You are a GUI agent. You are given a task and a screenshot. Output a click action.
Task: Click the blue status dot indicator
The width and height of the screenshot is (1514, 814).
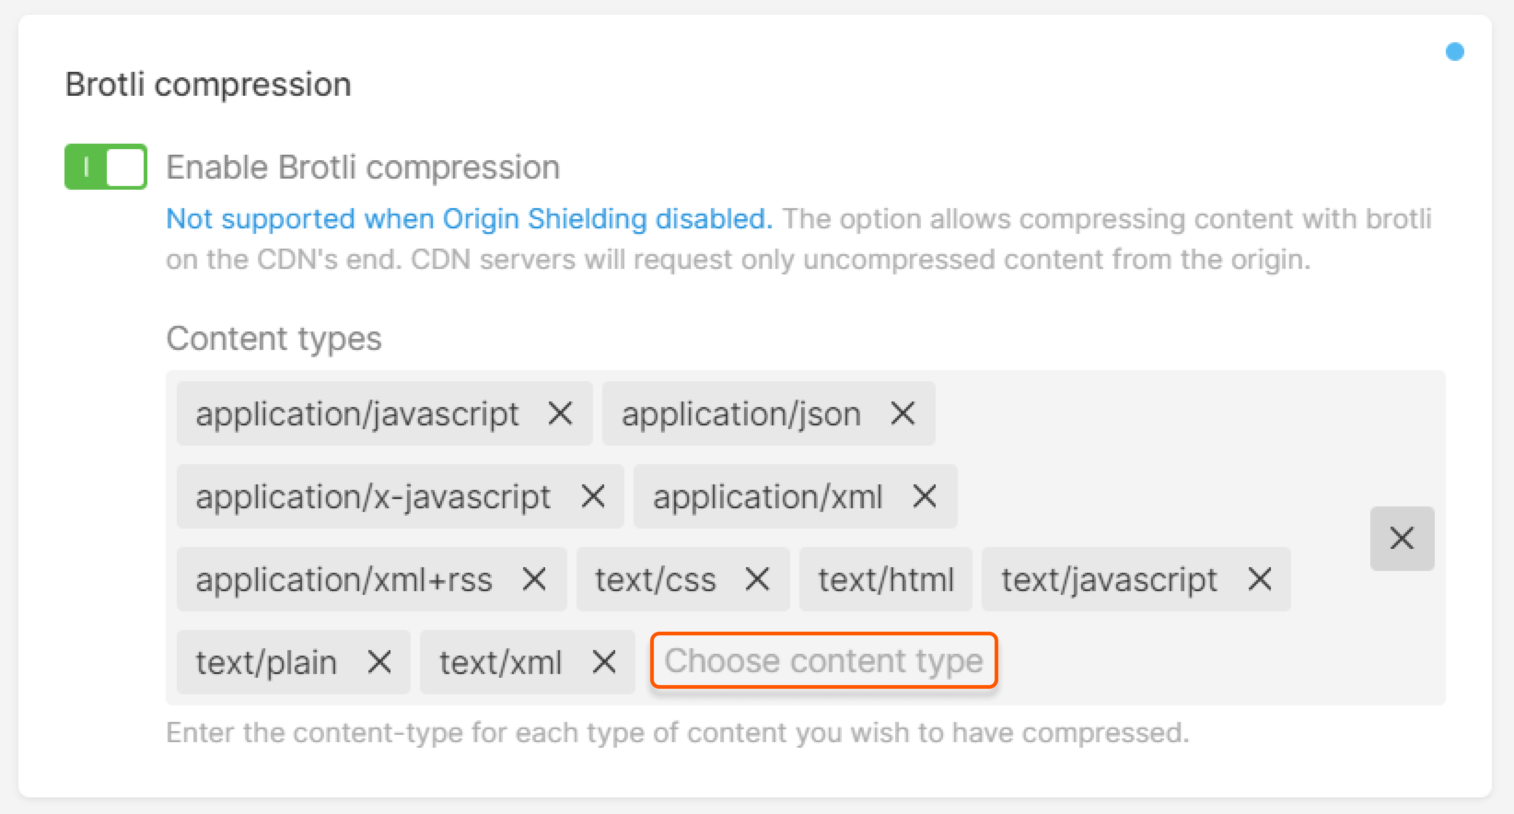[x=1455, y=52]
